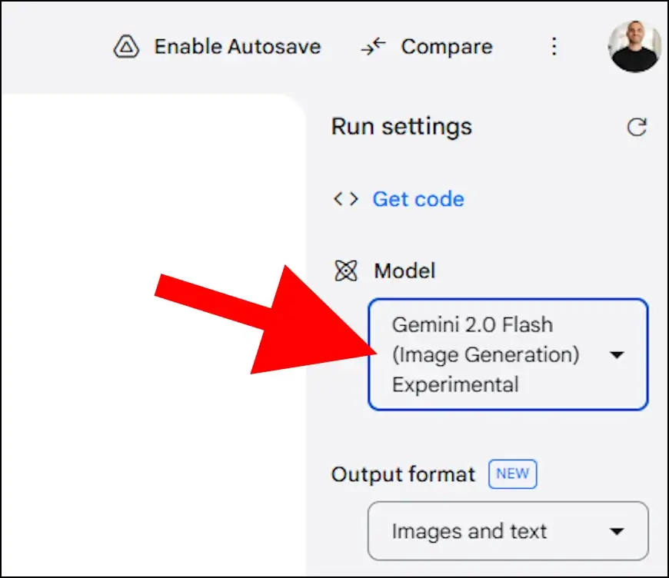The width and height of the screenshot is (669, 578).
Task: Open the Get code link
Action: (x=418, y=199)
